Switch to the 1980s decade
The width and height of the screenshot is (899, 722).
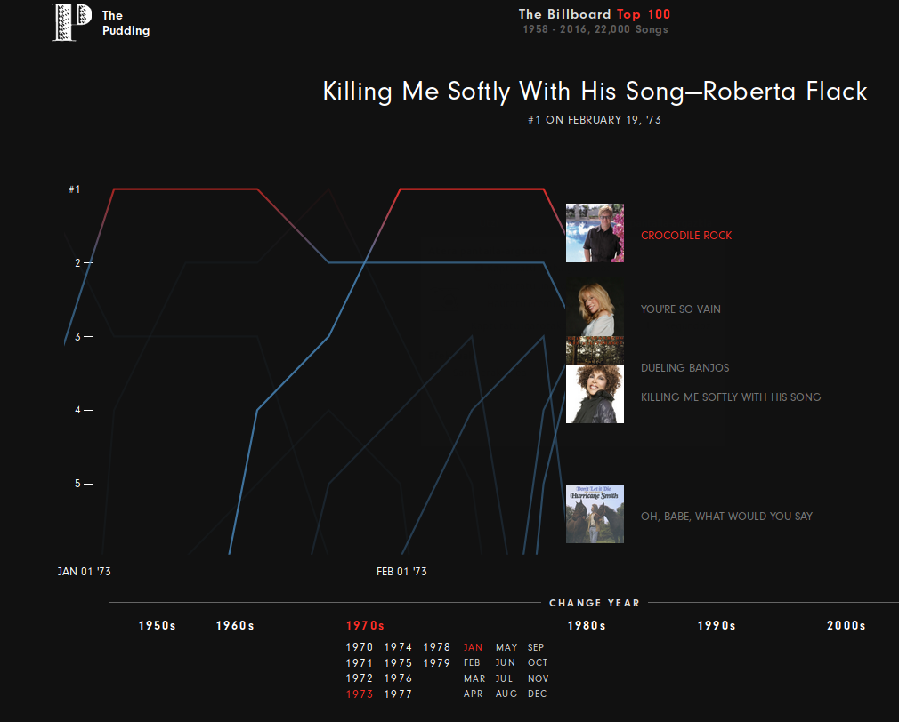click(587, 626)
